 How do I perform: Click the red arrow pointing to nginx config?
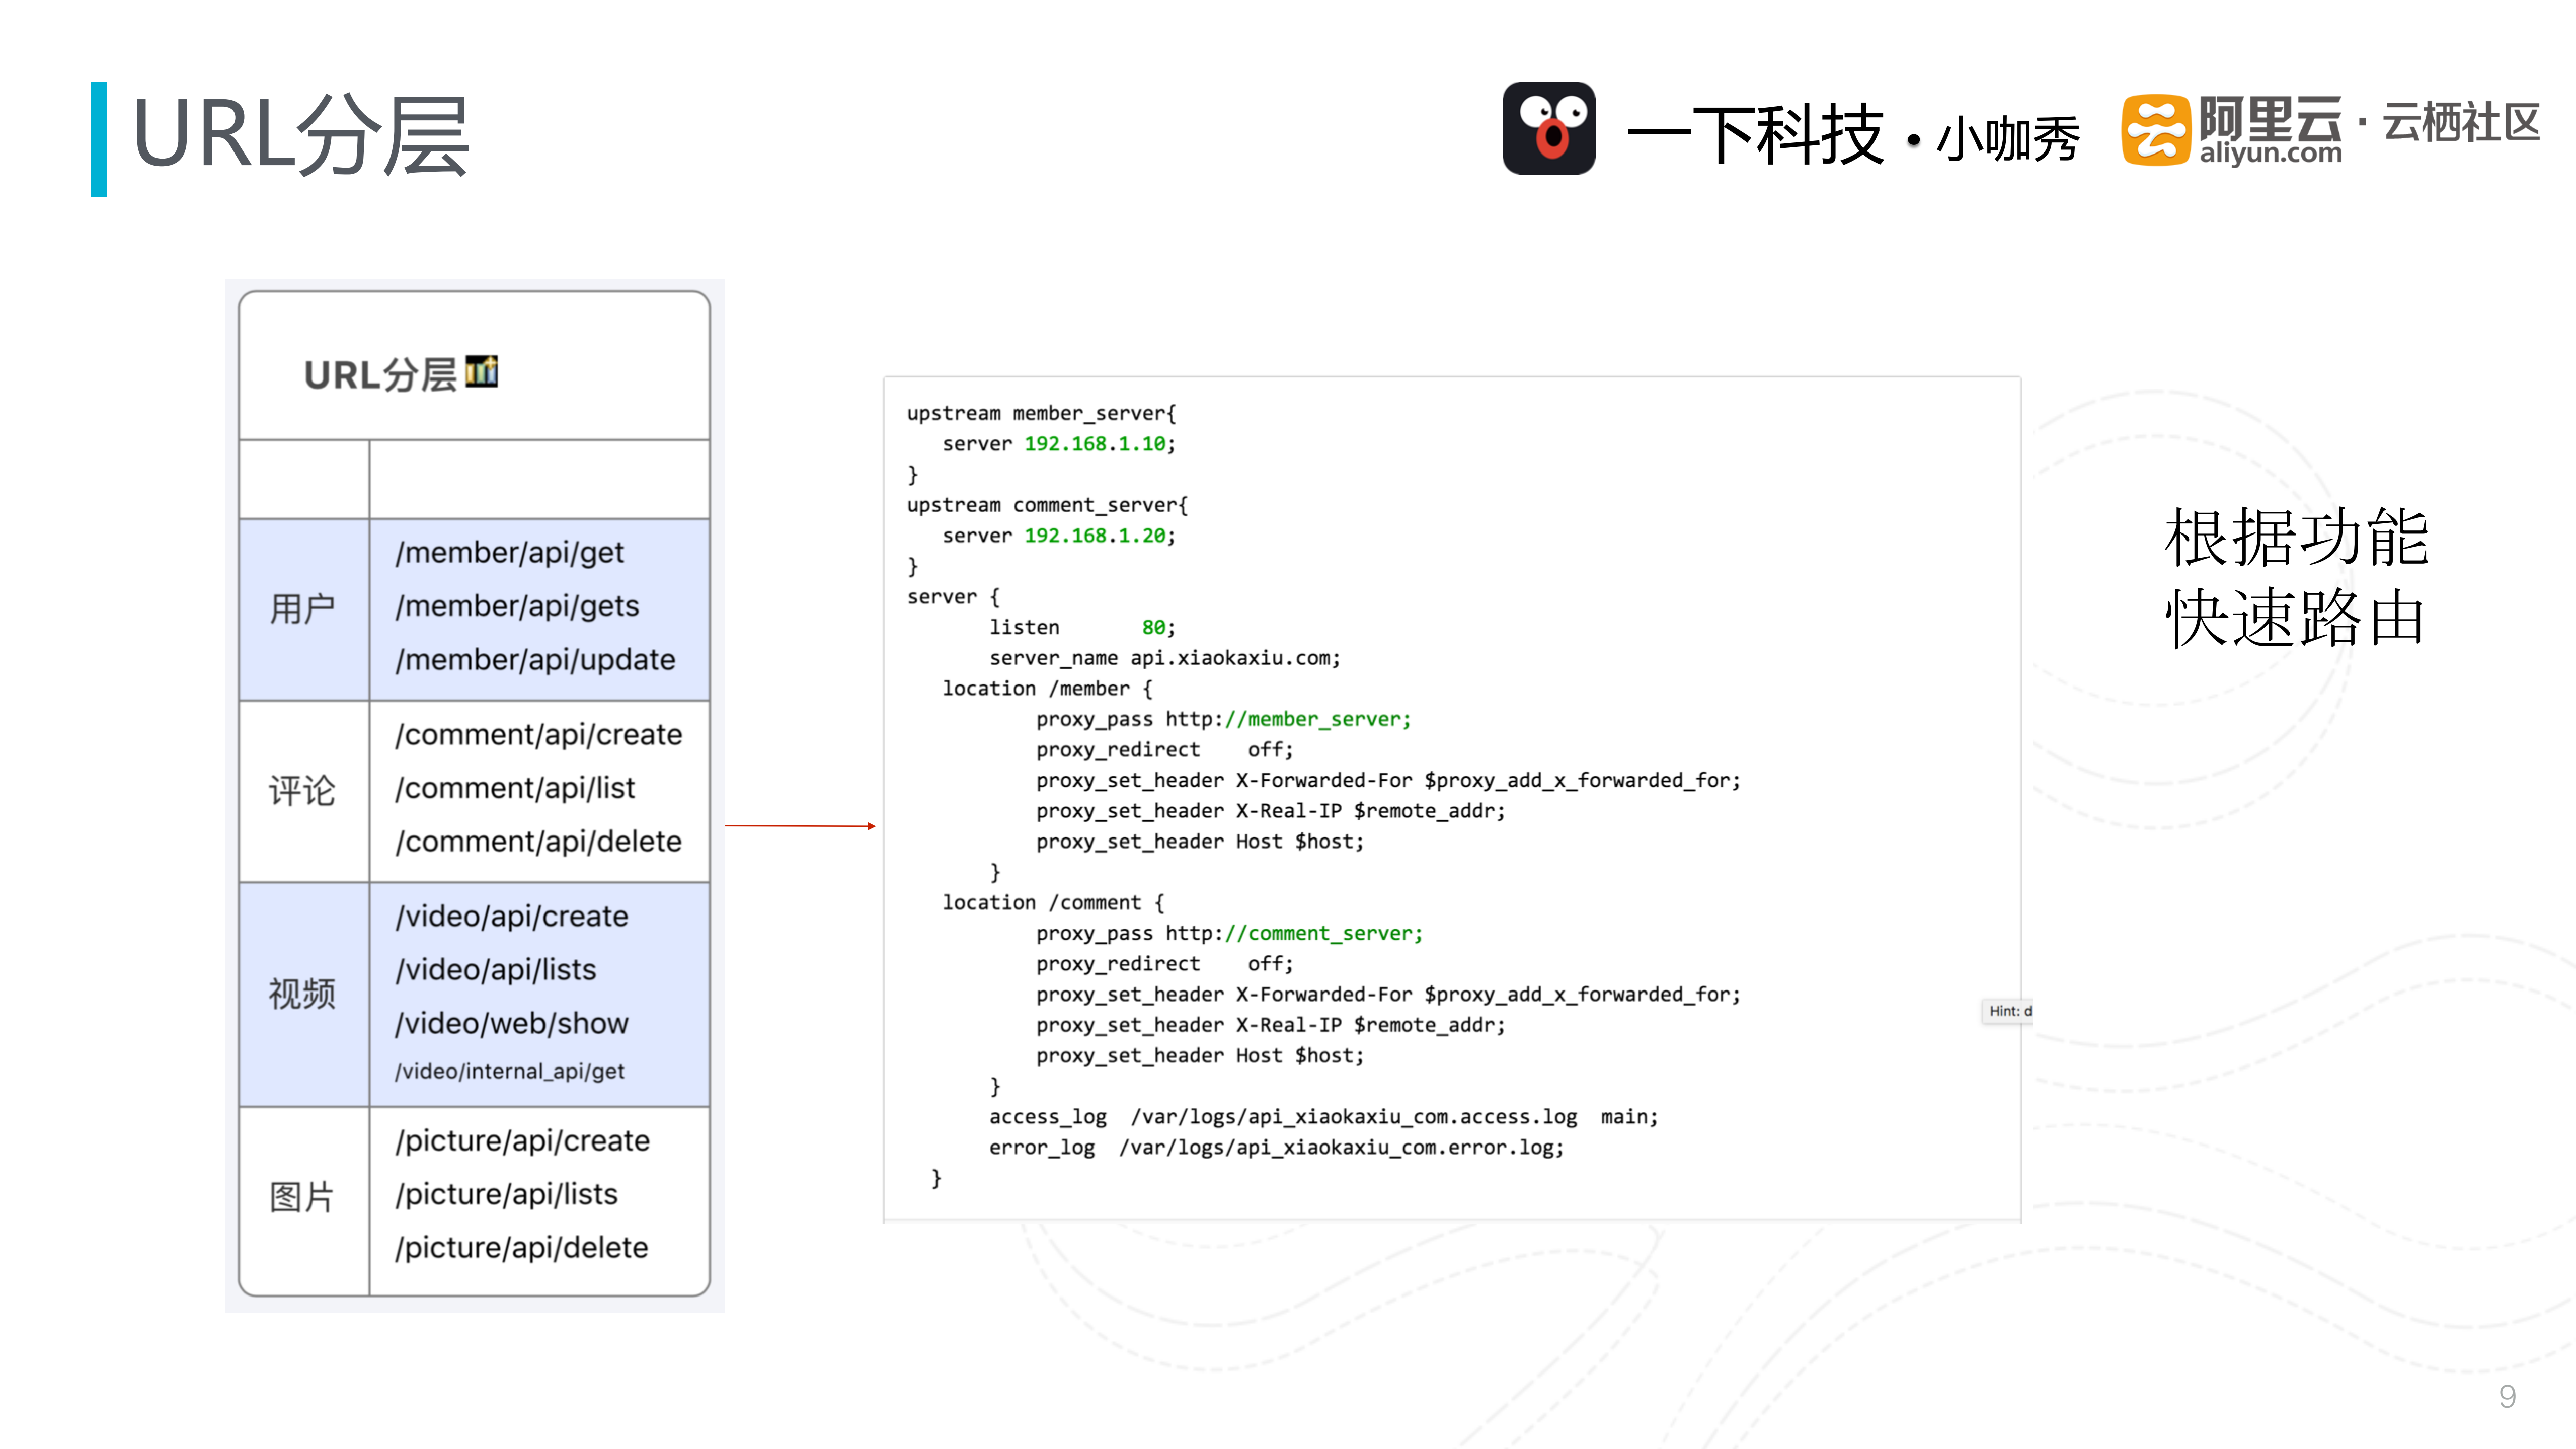point(800,826)
